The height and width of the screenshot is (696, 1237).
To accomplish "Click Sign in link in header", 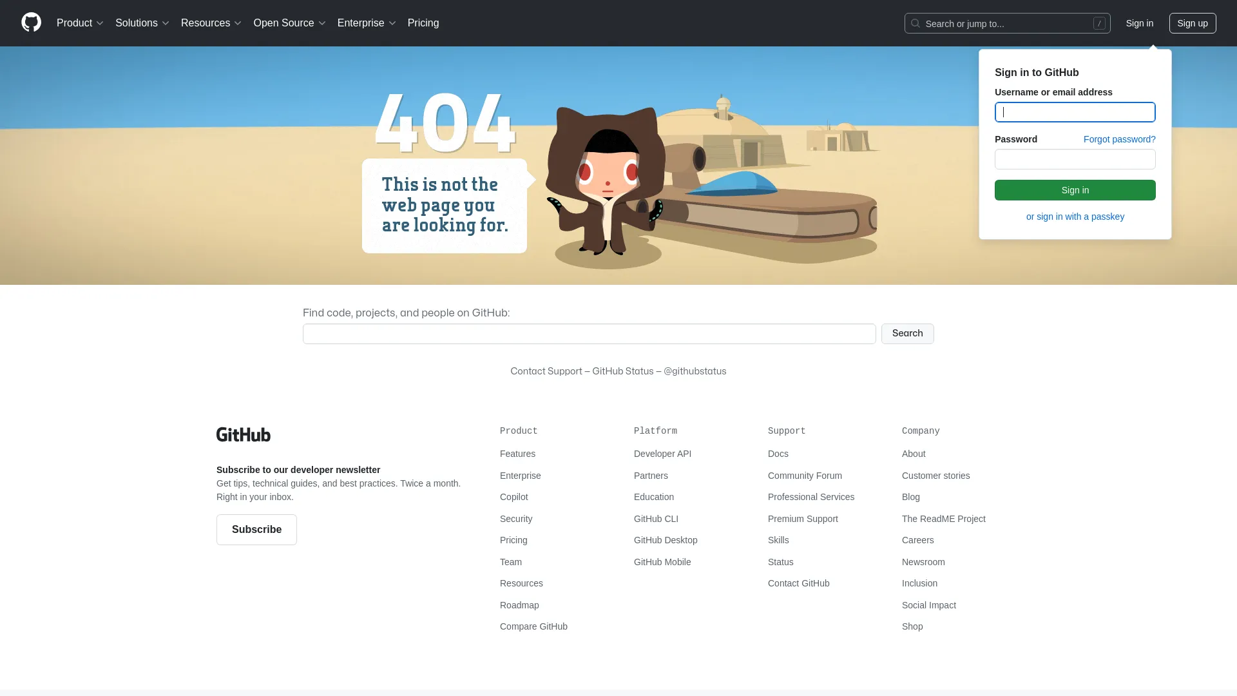I will (1140, 23).
